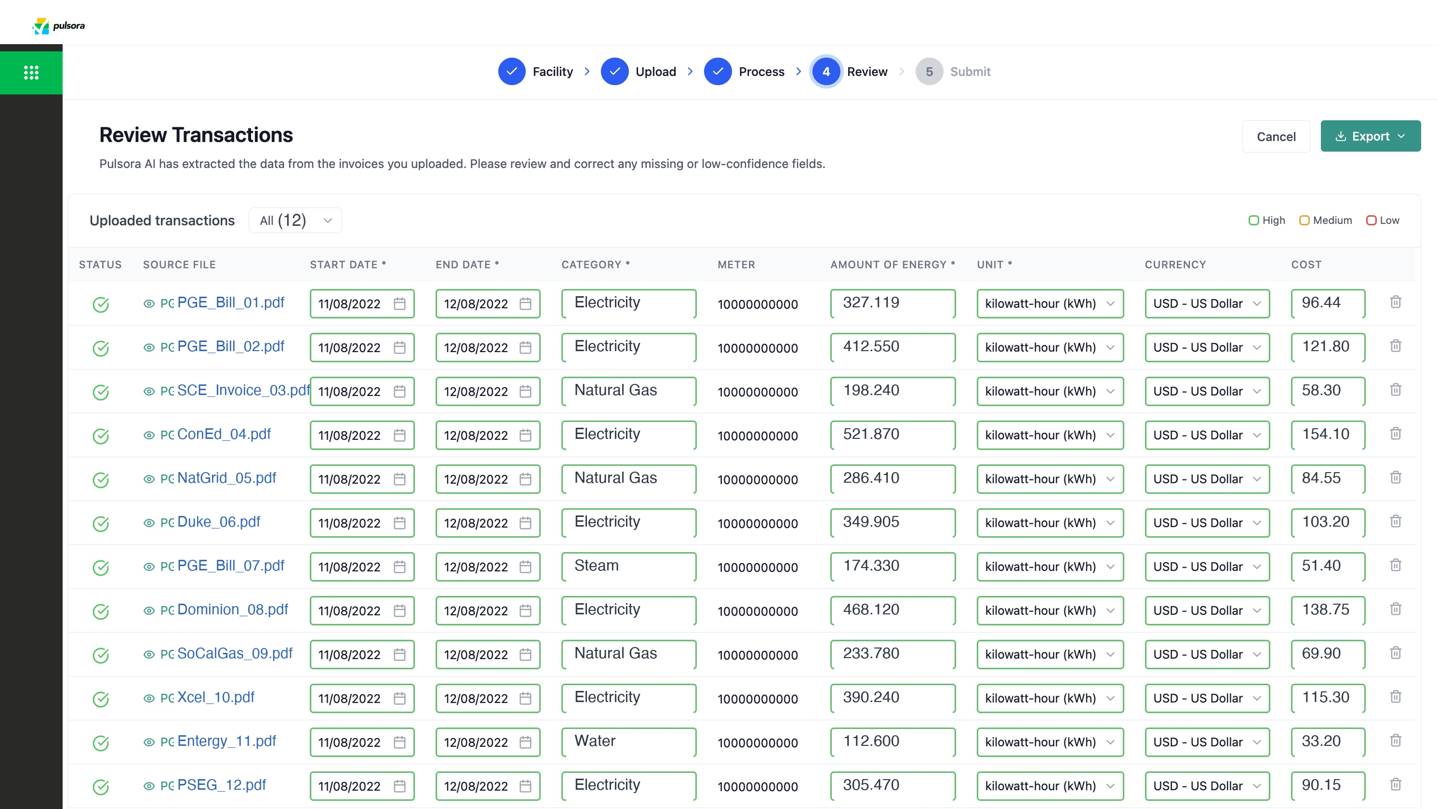
Task: Click the High confidence legend swatch
Action: tap(1253, 221)
